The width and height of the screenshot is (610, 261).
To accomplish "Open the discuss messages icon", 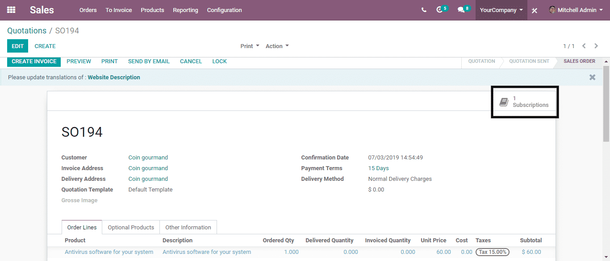I will 461,10.
